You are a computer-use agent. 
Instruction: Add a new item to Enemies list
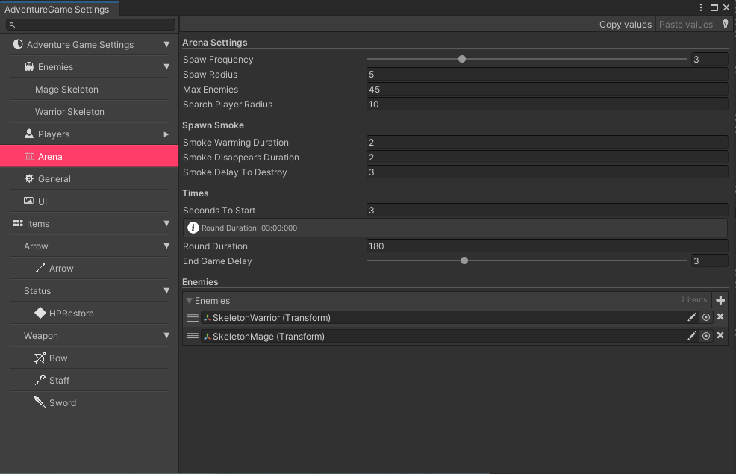coord(720,300)
